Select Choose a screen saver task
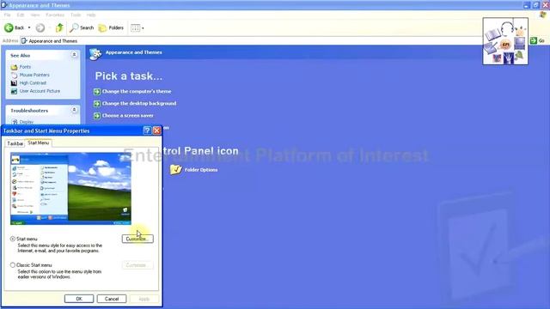The height and width of the screenshot is (309, 550). pos(128,115)
